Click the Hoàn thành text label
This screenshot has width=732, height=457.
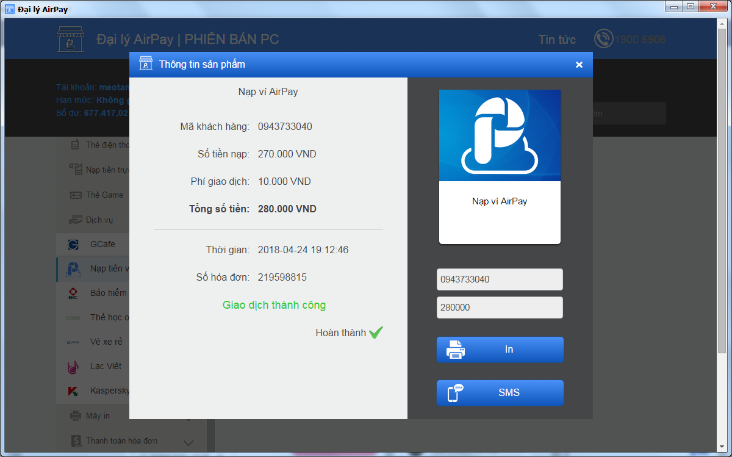click(x=341, y=333)
